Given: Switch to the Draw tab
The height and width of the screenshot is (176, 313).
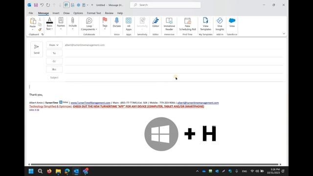Looking at the screenshot, I should pyautogui.click(x=67, y=13).
